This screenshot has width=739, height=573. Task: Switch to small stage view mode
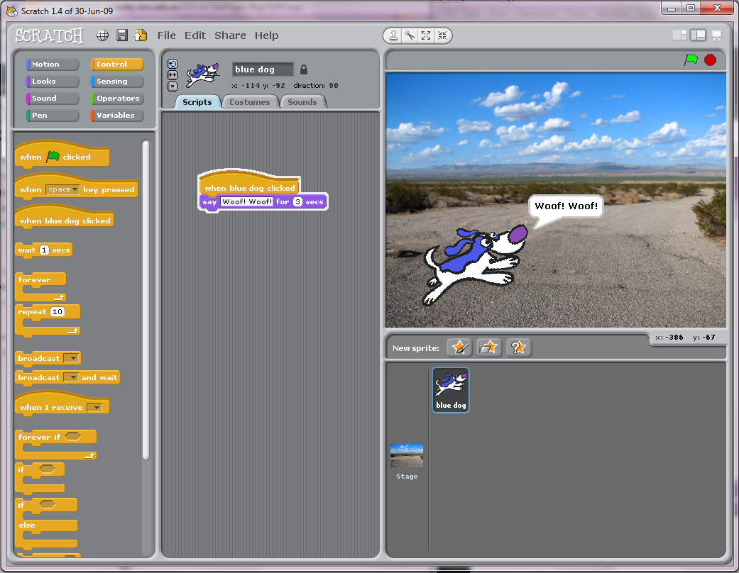679,35
